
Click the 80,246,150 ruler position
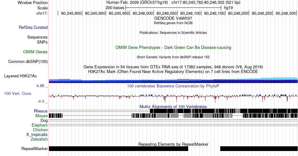(214, 13)
